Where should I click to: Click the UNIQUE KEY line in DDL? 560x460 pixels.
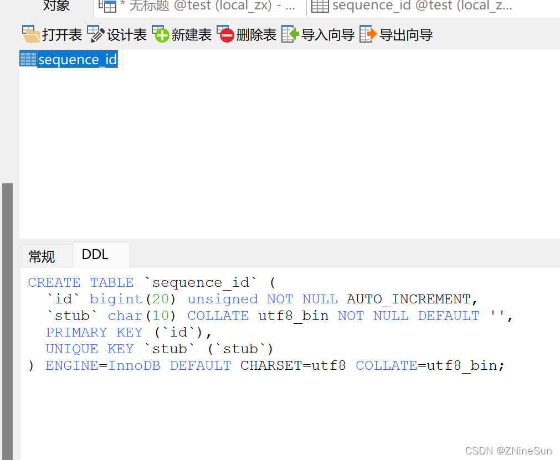[160, 349]
